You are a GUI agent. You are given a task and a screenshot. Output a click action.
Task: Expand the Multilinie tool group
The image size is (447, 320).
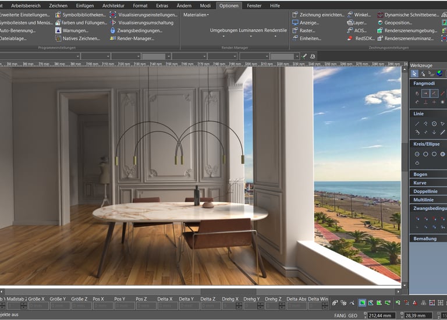click(x=428, y=200)
